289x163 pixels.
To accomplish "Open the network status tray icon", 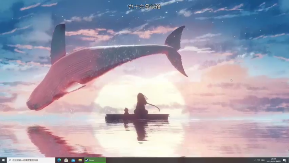I will [x=259, y=160].
